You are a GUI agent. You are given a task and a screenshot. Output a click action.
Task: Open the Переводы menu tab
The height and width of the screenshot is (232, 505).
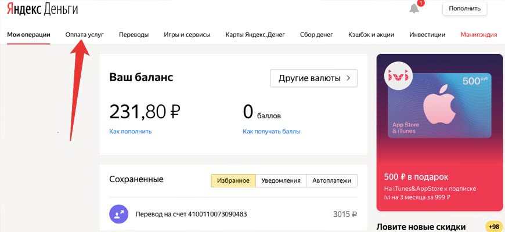(x=134, y=34)
